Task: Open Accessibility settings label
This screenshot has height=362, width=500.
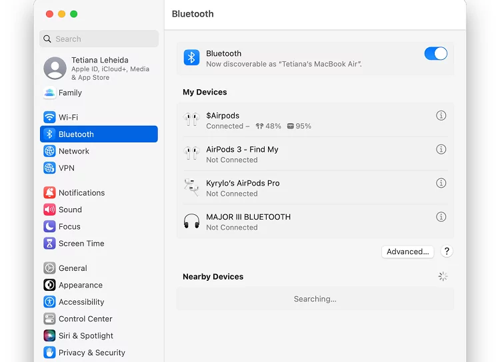Action: pos(81,302)
